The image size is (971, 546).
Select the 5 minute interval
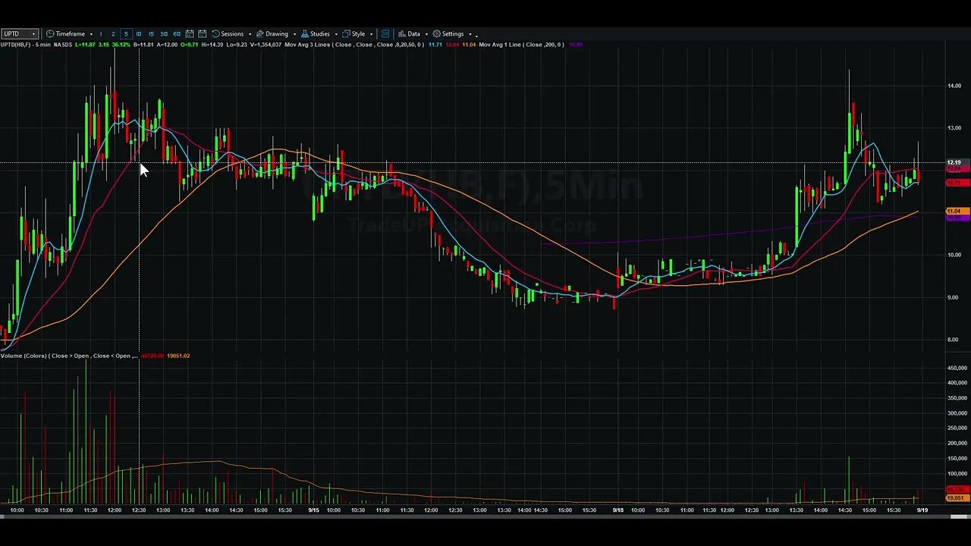pyautogui.click(x=126, y=33)
